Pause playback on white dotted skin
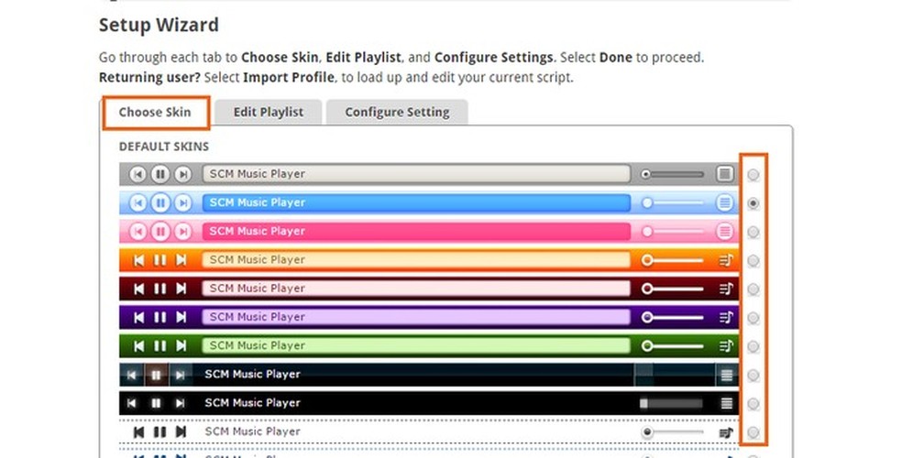 (x=159, y=432)
